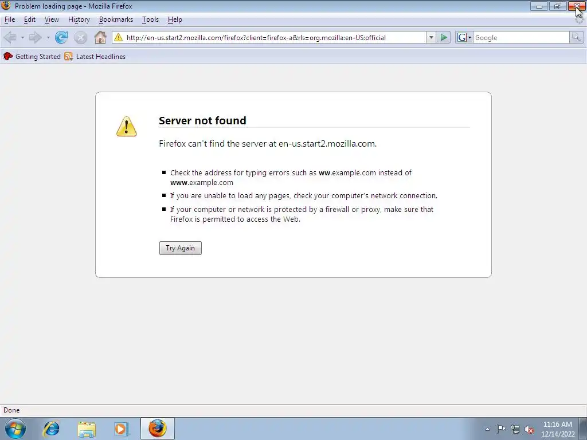
Task: Open the Getting Started bookmark link
Action: point(38,57)
